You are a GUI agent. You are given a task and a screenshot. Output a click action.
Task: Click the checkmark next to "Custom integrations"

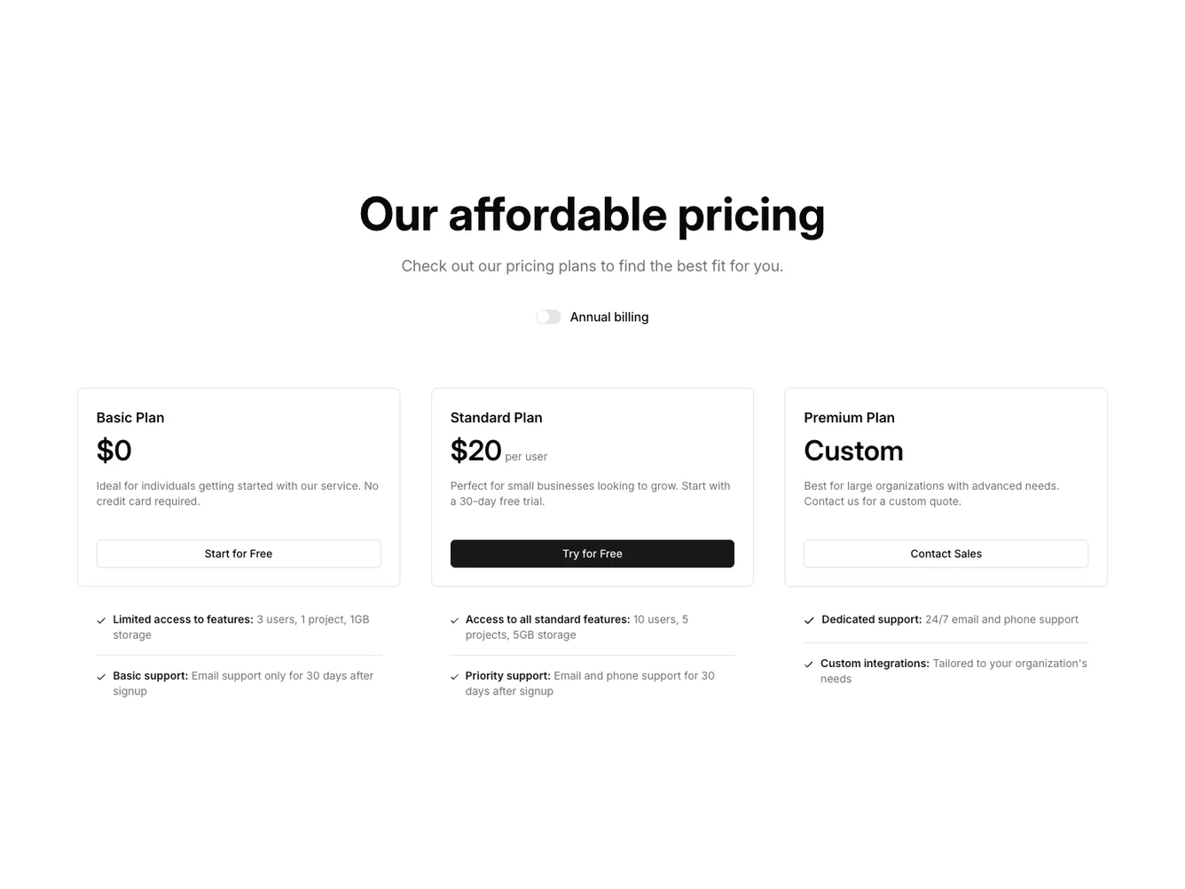(x=809, y=664)
